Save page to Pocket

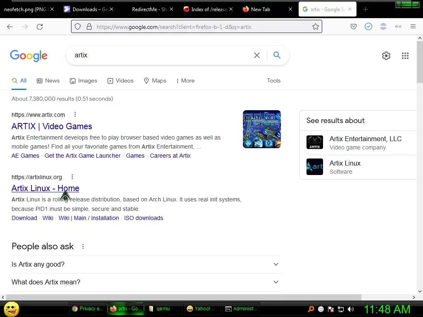(x=354, y=26)
